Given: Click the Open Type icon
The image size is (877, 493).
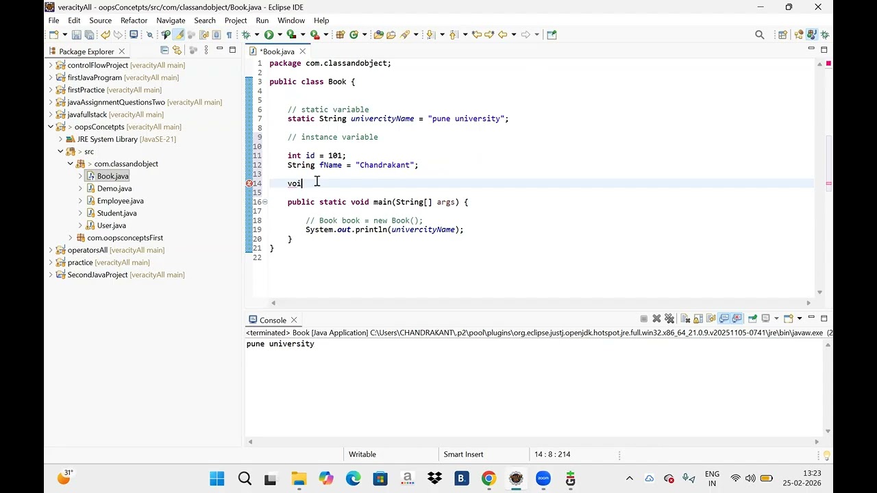Looking at the screenshot, I should [378, 34].
